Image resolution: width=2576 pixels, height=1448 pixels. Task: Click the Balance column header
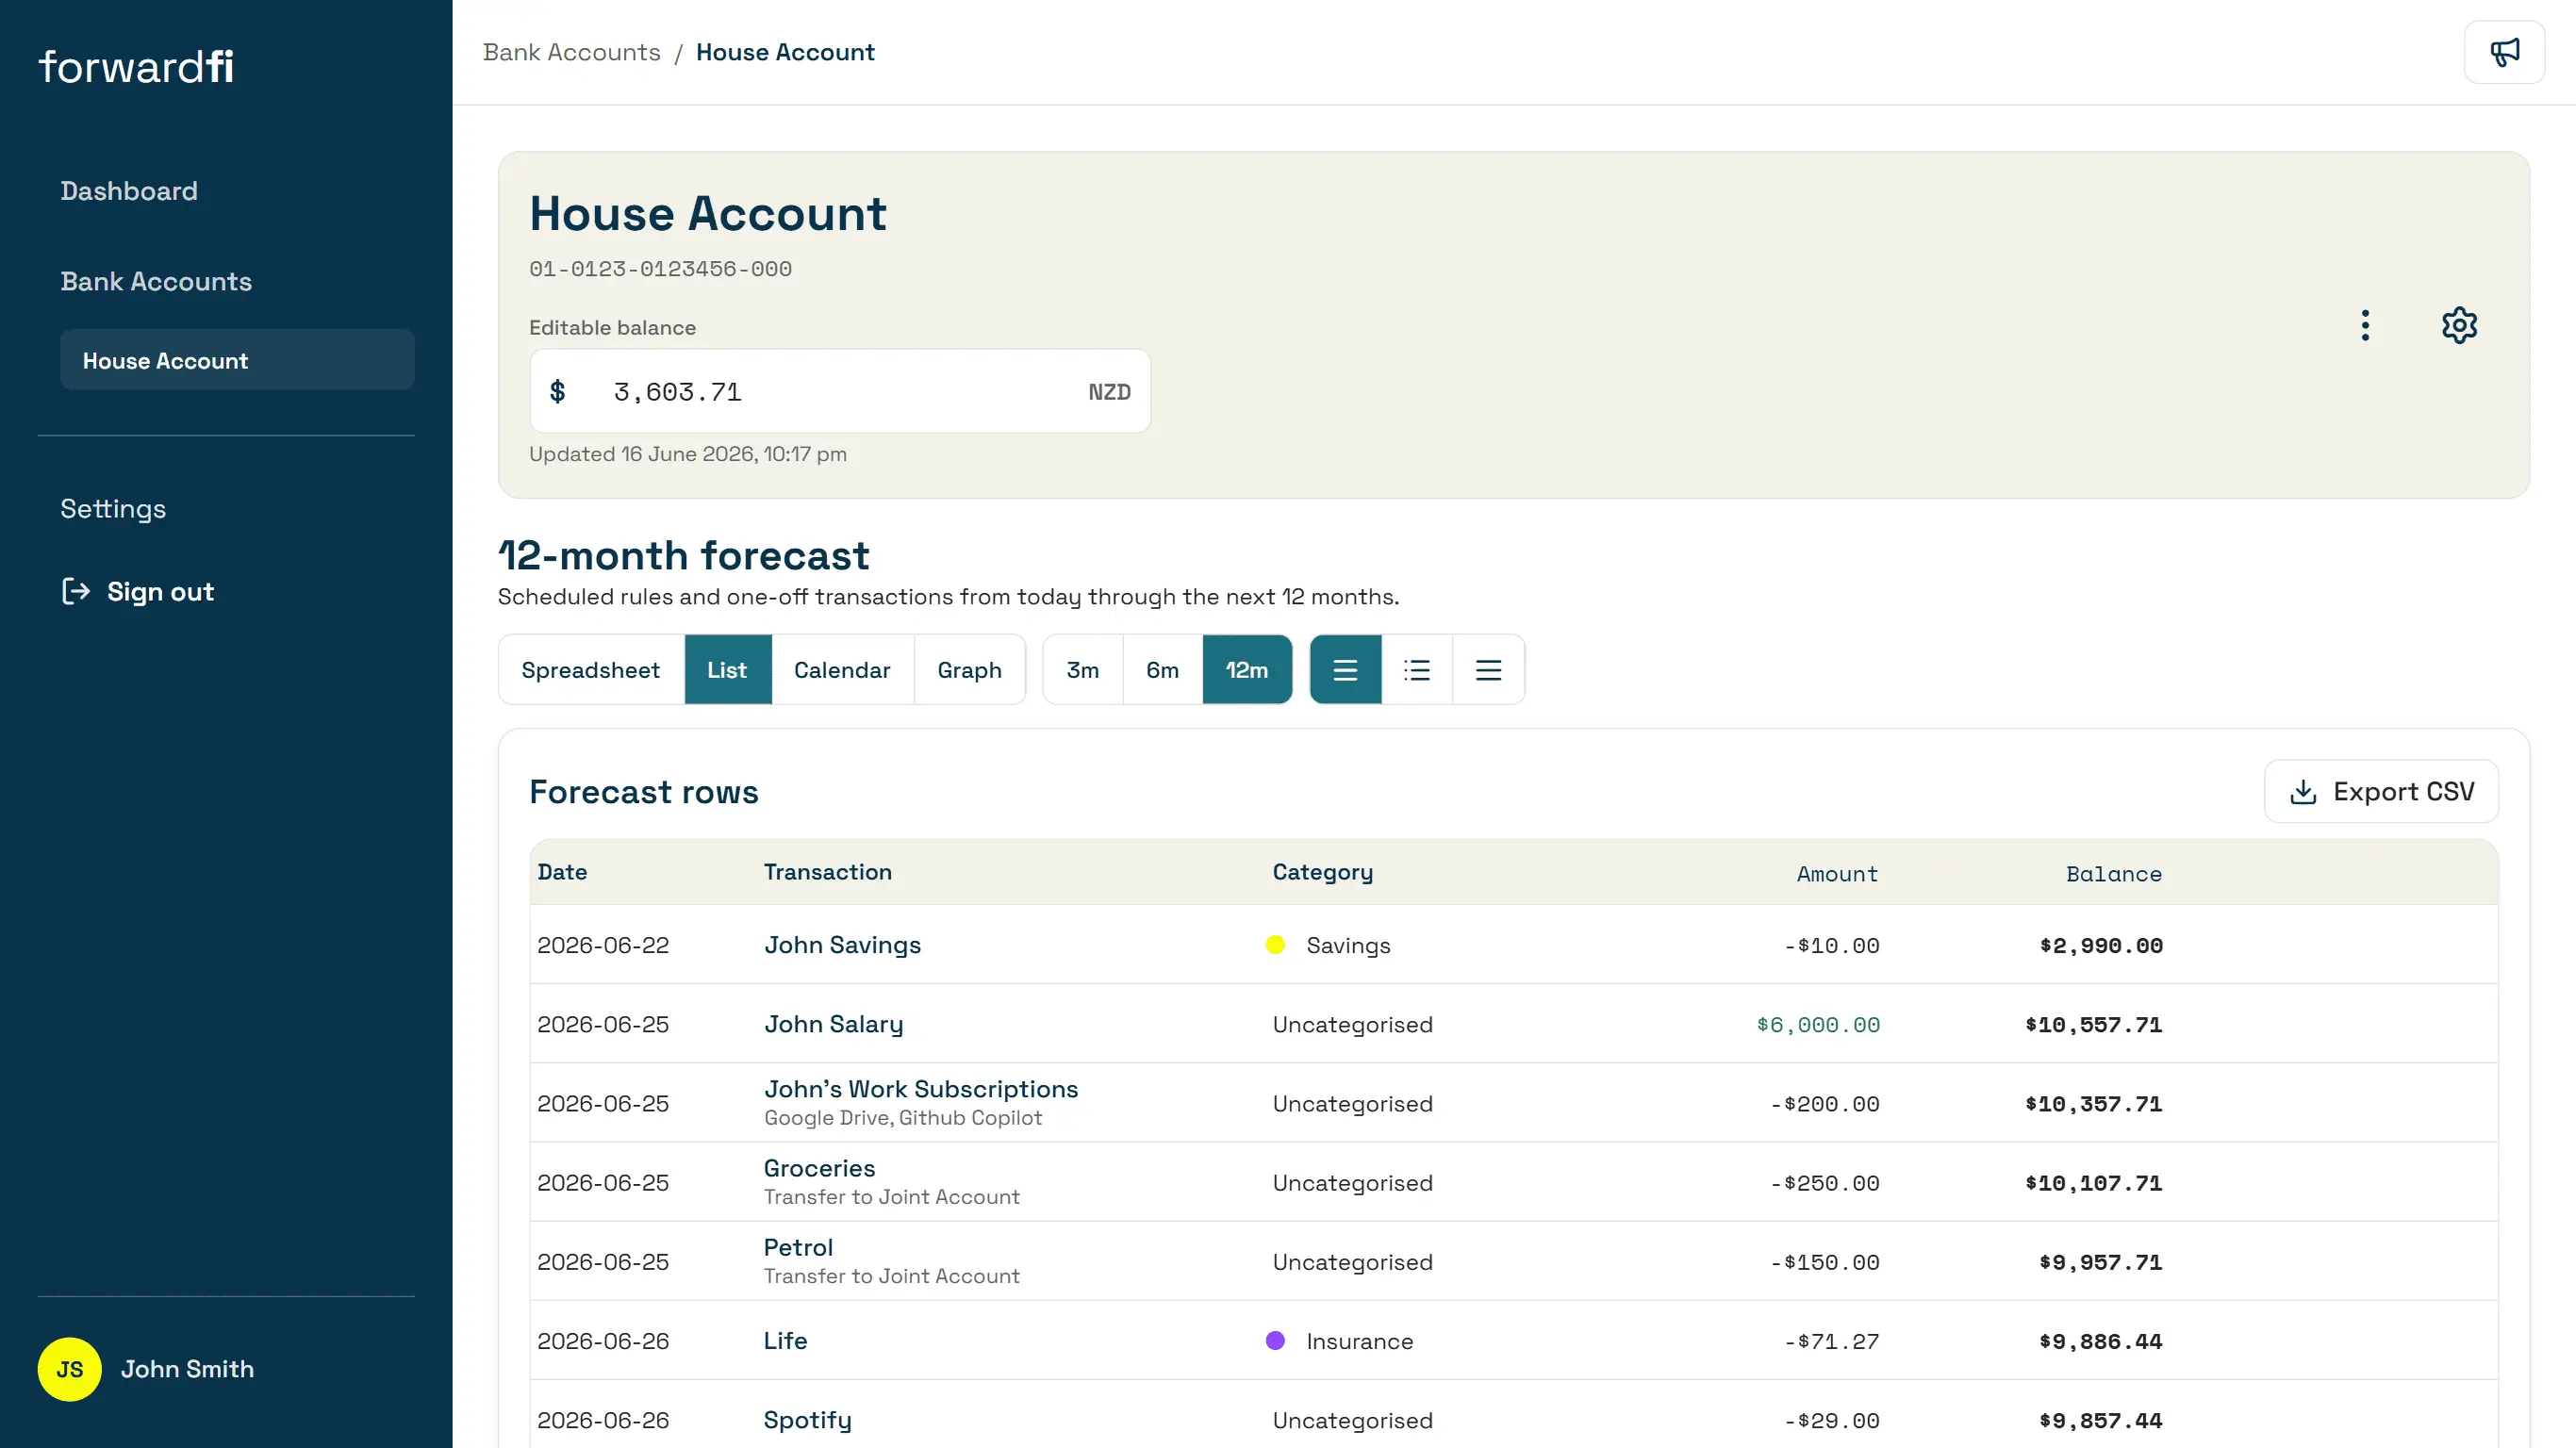pos(2114,874)
